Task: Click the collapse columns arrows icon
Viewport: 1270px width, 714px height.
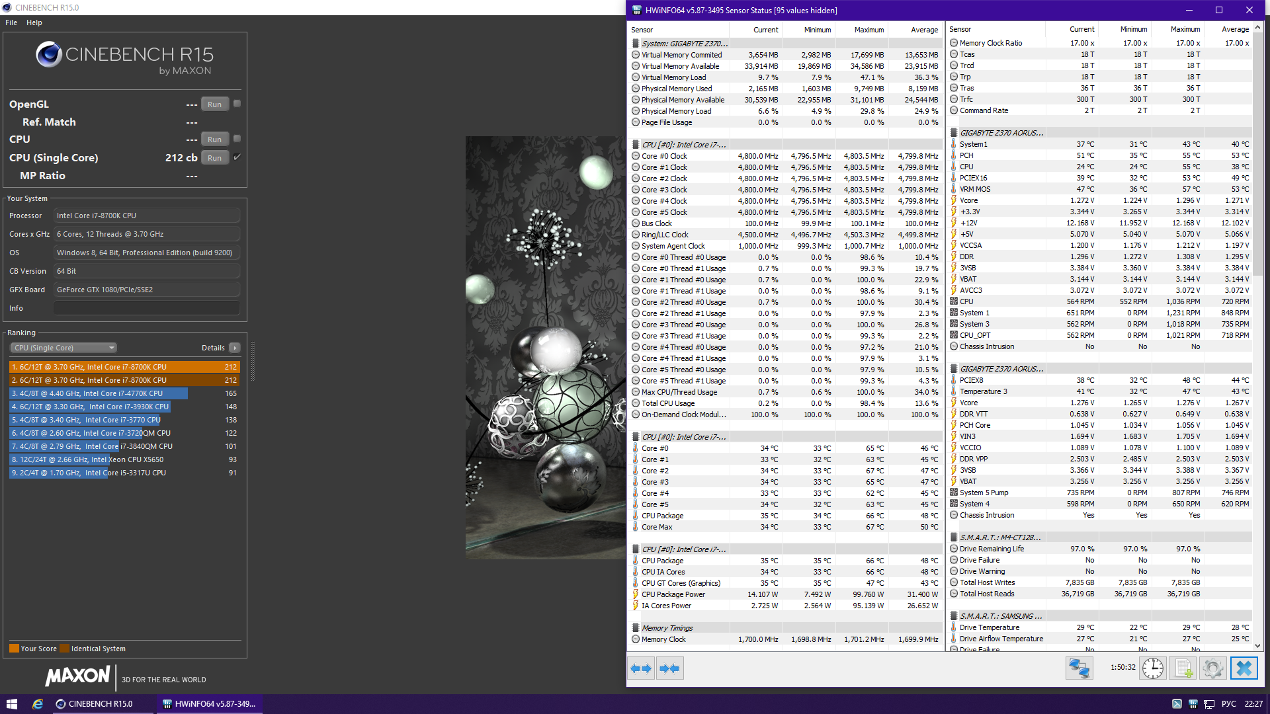Action: (669, 668)
